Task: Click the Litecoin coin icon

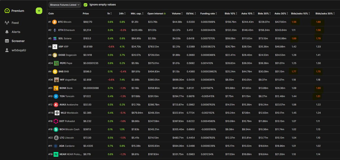Action: coord(56,138)
